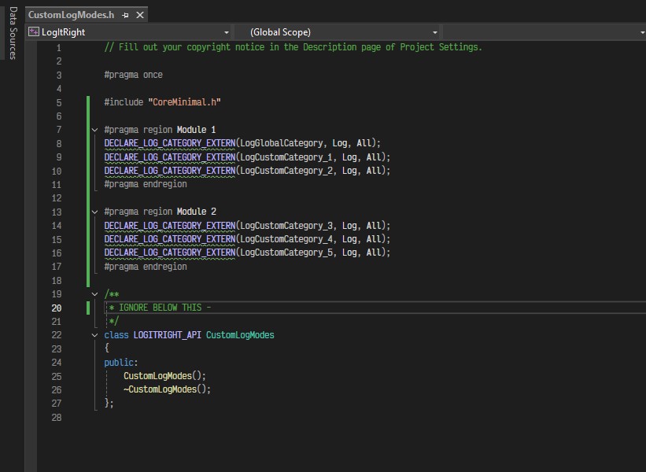Close the CustomLogModes.h tab

point(140,15)
